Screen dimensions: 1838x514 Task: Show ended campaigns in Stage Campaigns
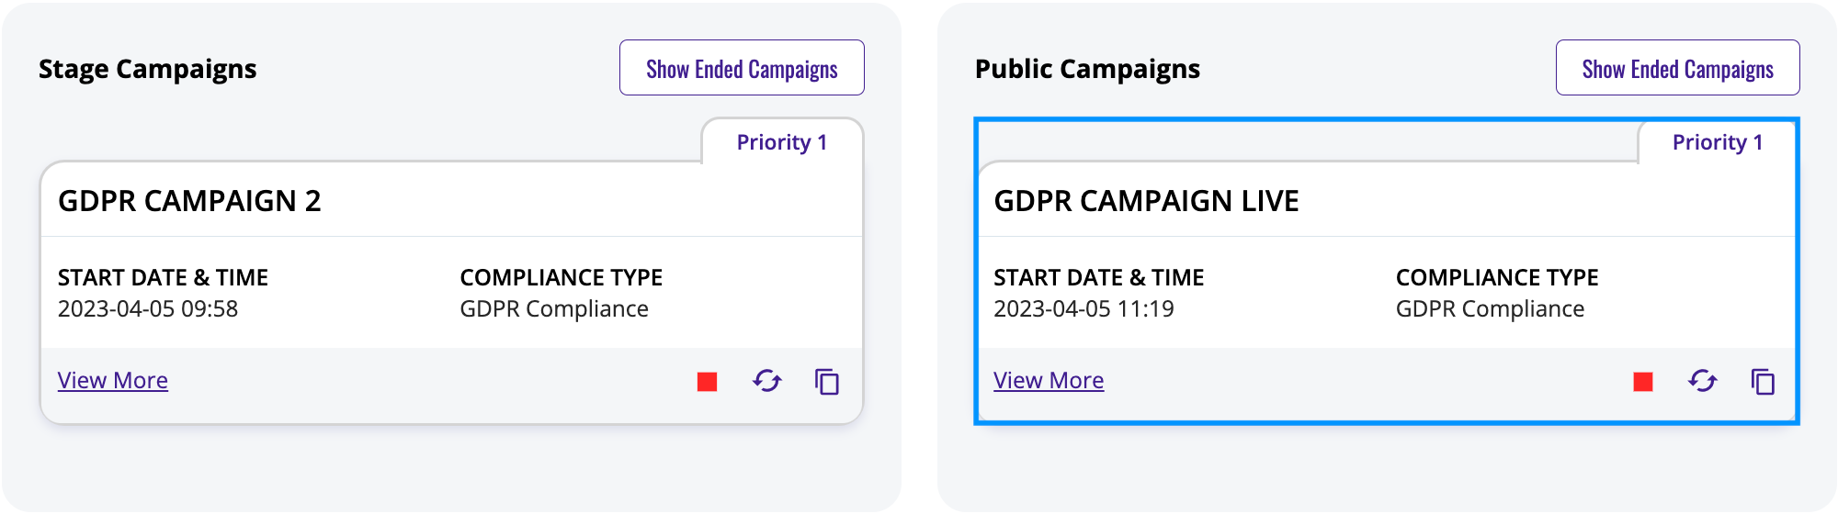[x=742, y=68]
